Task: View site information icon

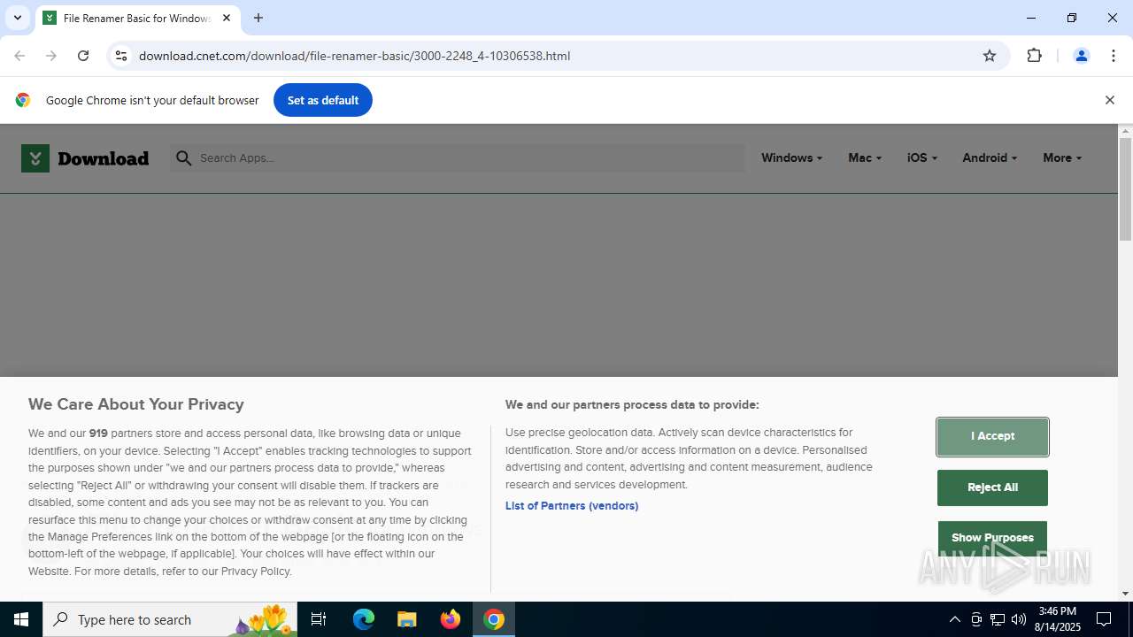Action: tap(121, 56)
